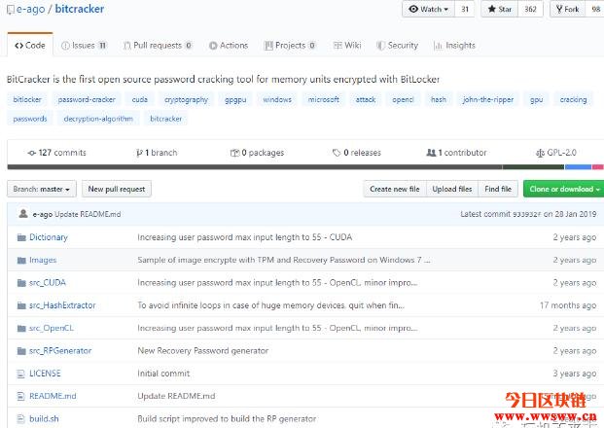Click the bitcracker topic tag
The image size is (604, 428).
(165, 119)
